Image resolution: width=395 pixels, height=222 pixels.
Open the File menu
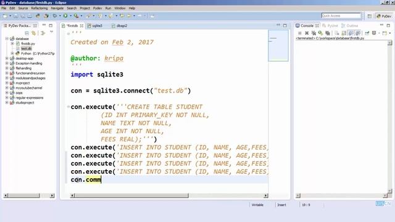(x=4, y=8)
